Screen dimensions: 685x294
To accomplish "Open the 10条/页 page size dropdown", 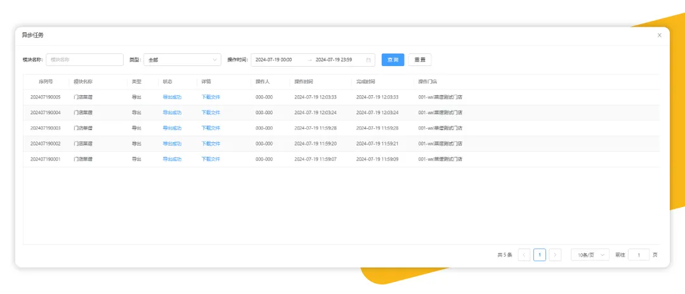I will point(590,255).
